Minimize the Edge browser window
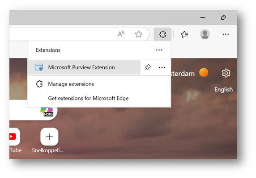Screen dimensions: 256x178 pos(203,17)
